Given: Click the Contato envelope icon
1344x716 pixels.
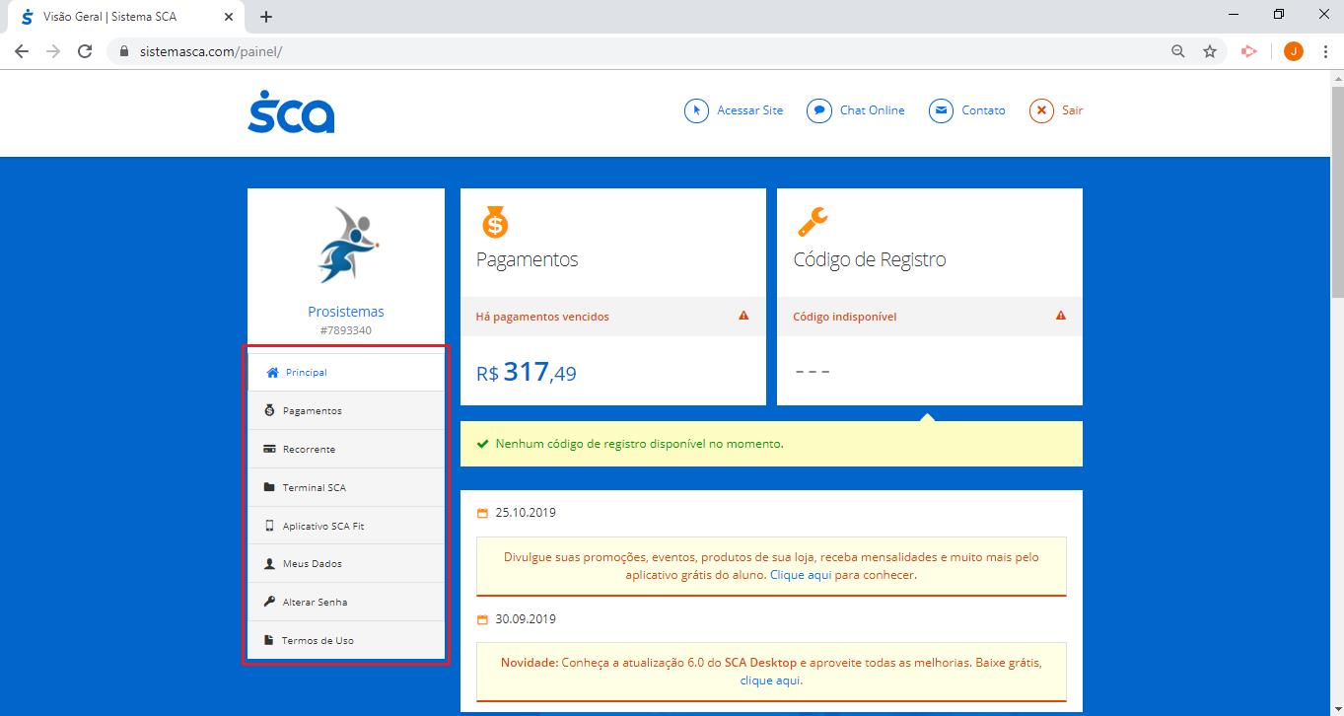Looking at the screenshot, I should [942, 110].
